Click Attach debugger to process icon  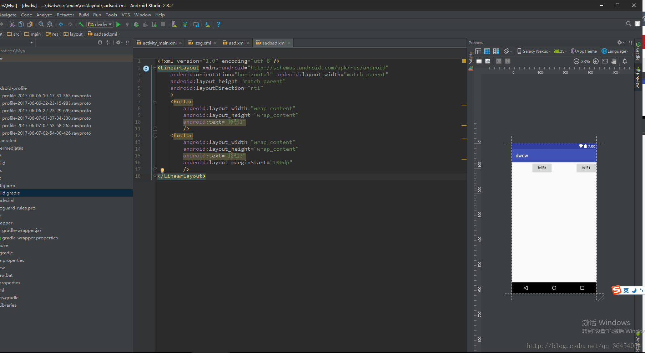point(154,24)
